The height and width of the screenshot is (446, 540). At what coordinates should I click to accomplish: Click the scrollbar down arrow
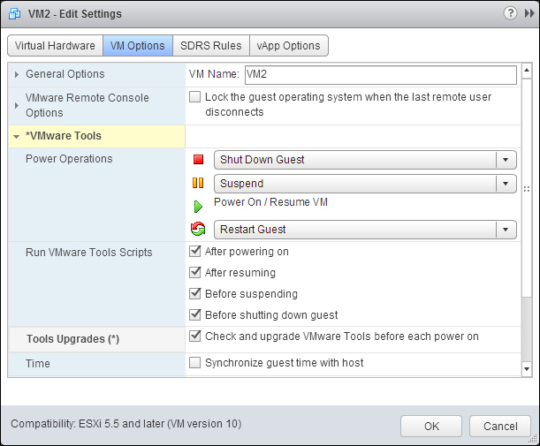(527, 369)
